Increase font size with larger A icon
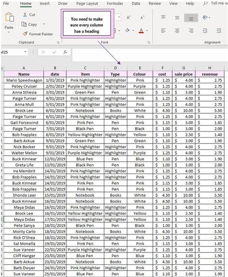The image size is (228, 277). coord(128,17)
